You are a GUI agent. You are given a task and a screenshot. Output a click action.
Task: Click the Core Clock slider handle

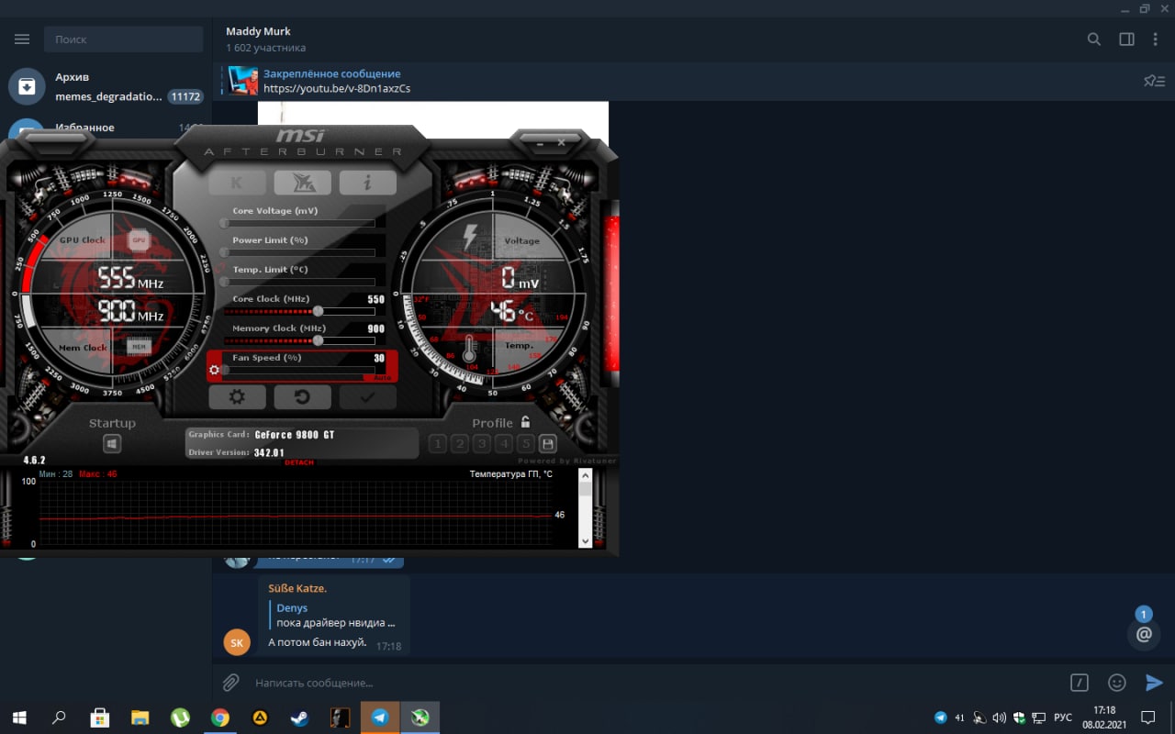318,311
